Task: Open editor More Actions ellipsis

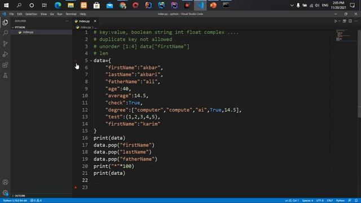Action: click(x=356, y=21)
